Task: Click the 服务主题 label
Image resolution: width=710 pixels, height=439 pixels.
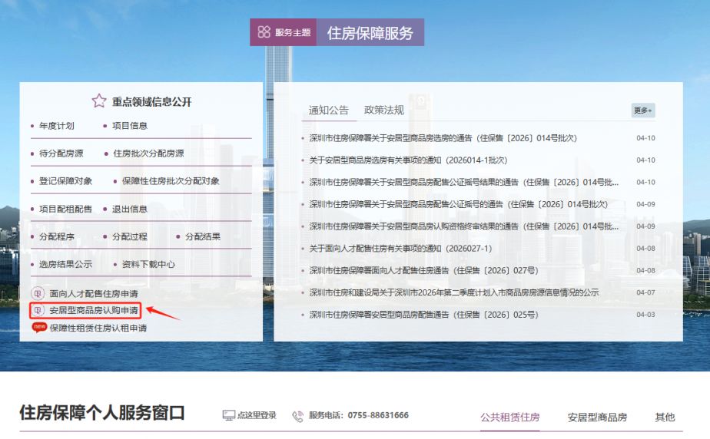Action: tap(293, 32)
